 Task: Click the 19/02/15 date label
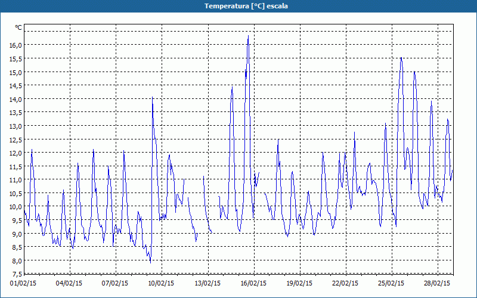[299, 284]
